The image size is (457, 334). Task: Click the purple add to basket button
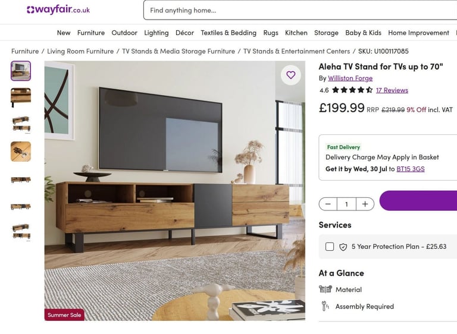coord(418,201)
